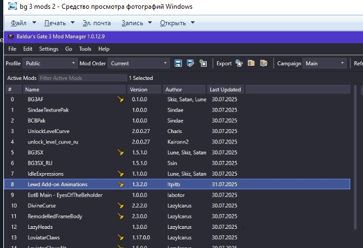The height and width of the screenshot is (248, 363).
Task: Click the 31.07.2025 last updated date
Action: pyautogui.click(x=224, y=184)
